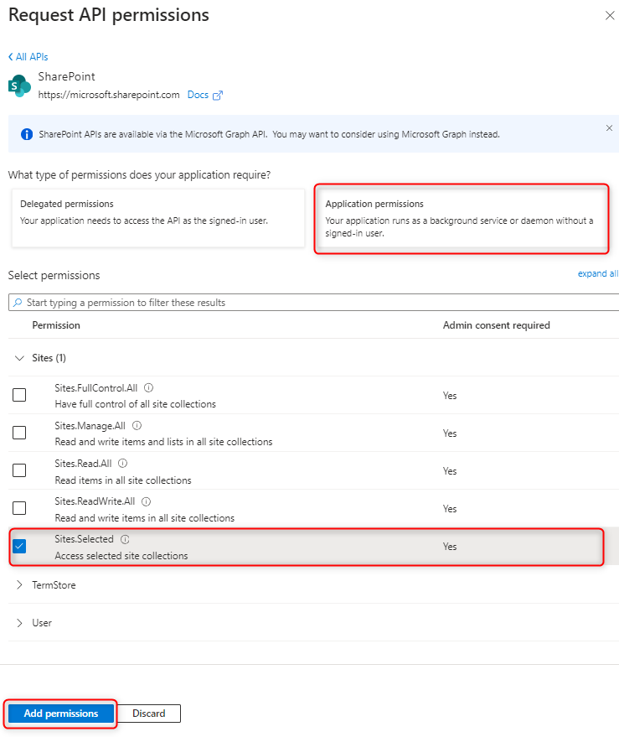Viewport: 619px width, 737px height.
Task: Click the https://microsoft.sharepoint.com URL text
Action: click(109, 95)
